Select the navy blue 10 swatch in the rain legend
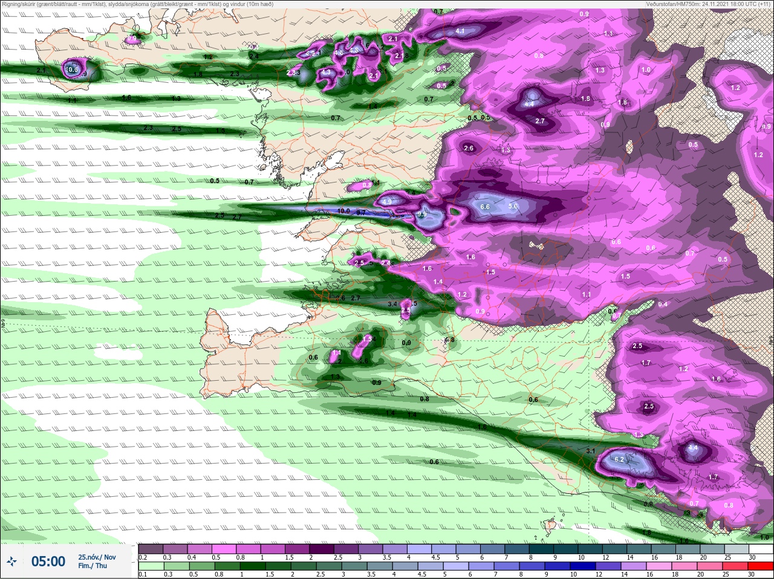Viewport: 774px width, 579px height. click(583, 566)
